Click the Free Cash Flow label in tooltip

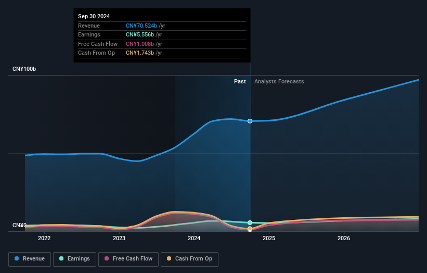pos(98,44)
